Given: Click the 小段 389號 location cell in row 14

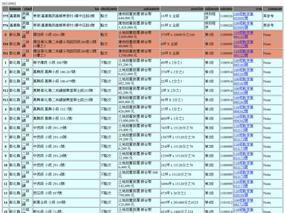Looking at the screenshot, I should (66, 202).
